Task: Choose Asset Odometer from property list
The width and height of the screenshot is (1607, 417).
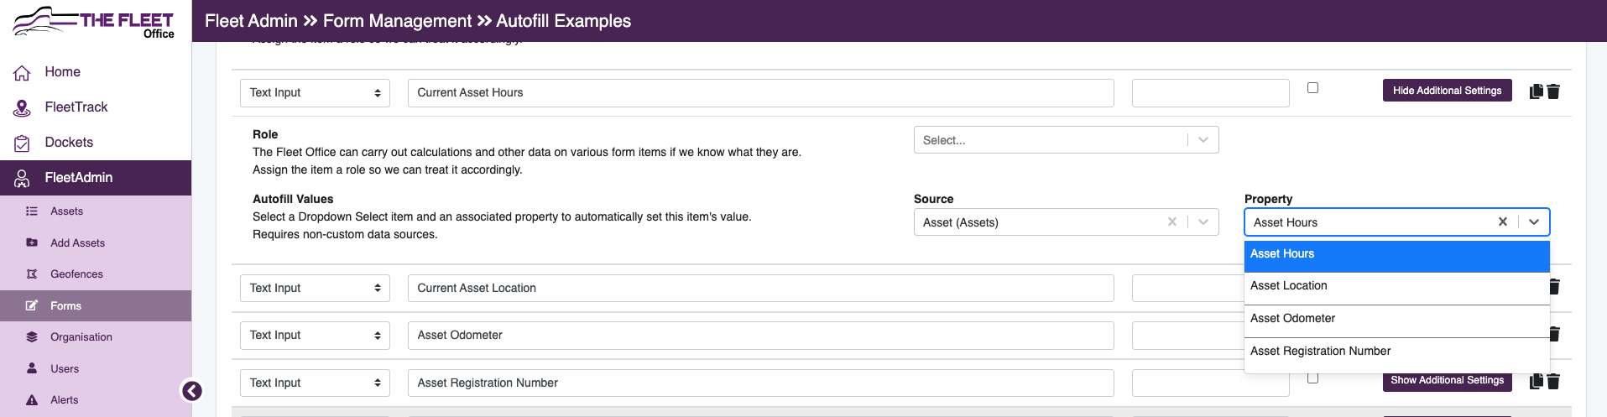Action: 1396,321
